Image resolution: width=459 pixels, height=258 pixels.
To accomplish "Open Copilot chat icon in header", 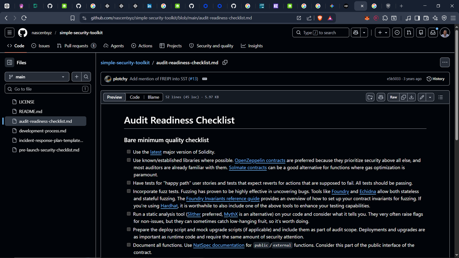I will pos(356,33).
